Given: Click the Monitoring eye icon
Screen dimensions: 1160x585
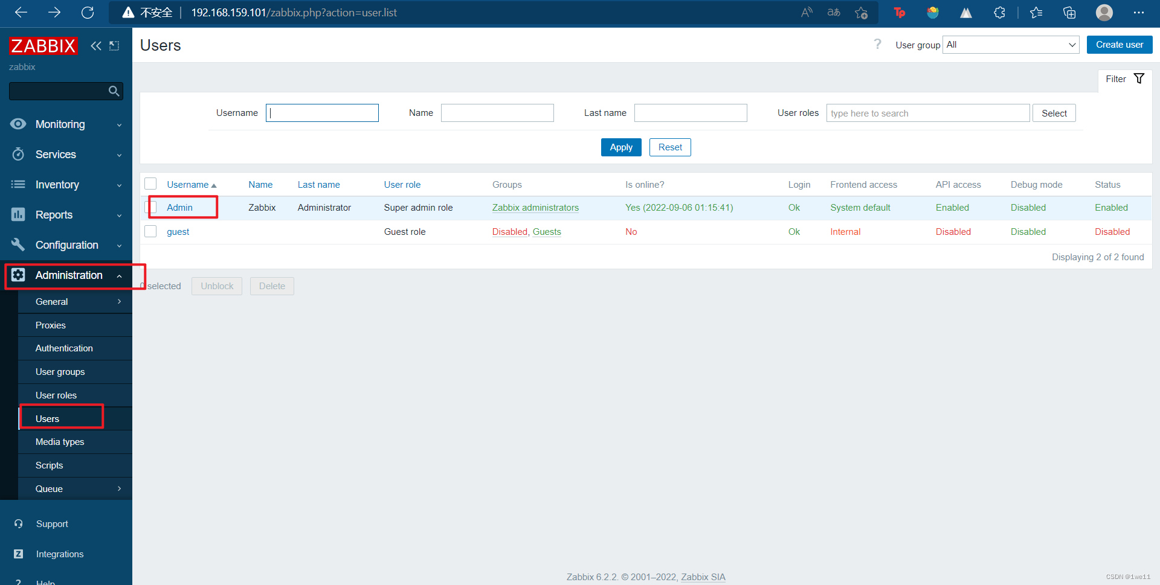Looking at the screenshot, I should point(18,124).
